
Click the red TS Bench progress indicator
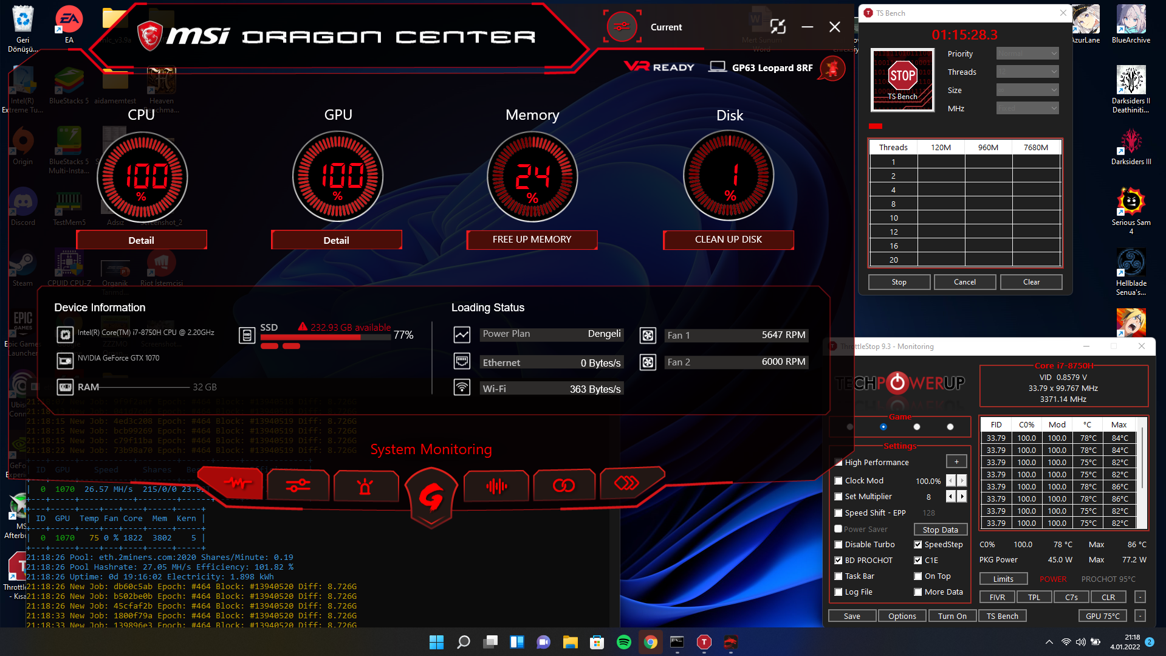(876, 126)
